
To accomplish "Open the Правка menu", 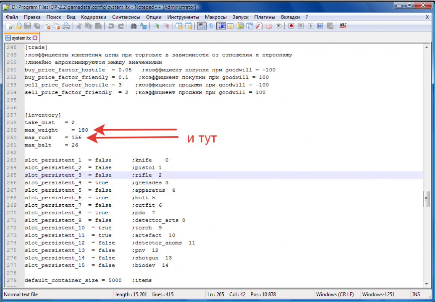I will (x=32, y=17).
